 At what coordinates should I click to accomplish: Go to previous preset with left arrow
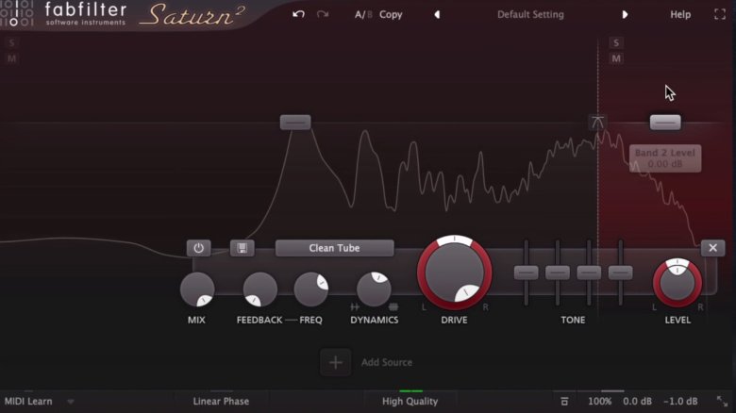(437, 14)
